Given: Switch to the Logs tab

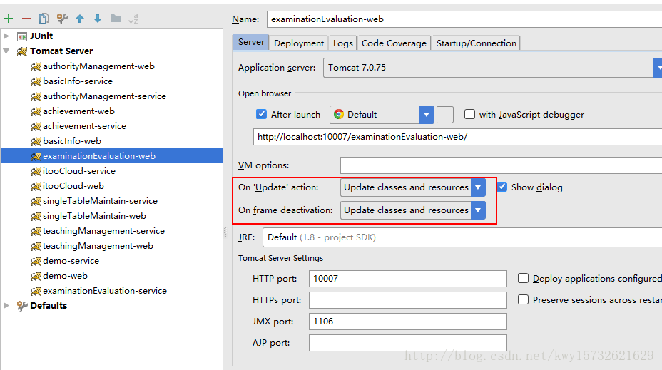Looking at the screenshot, I should [342, 43].
